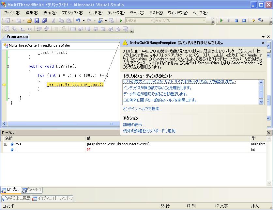Viewport: 273px width, 210px height.
Task: Click the Save All icon
Action: (x=44, y=21)
